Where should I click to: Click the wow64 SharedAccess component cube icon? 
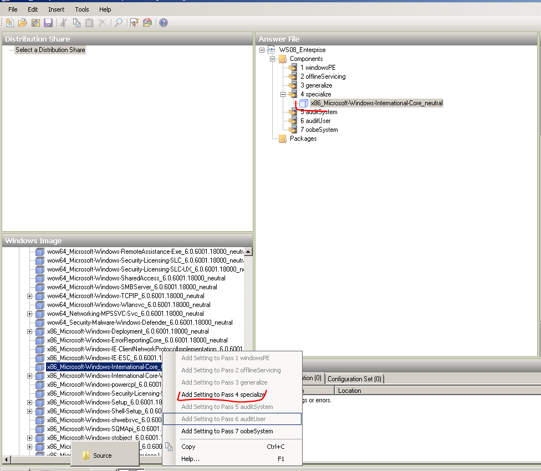[x=40, y=278]
